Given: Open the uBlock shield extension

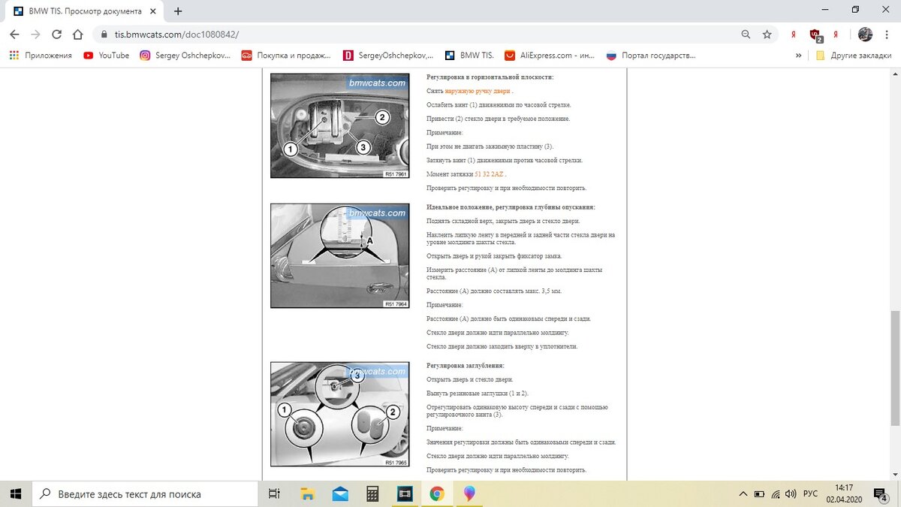Looking at the screenshot, I should tap(815, 35).
